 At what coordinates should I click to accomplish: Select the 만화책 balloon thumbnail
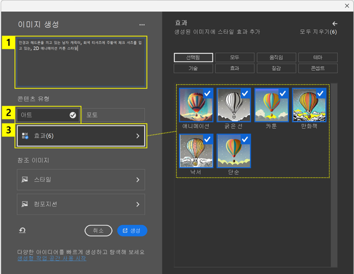pyautogui.click(x=309, y=105)
